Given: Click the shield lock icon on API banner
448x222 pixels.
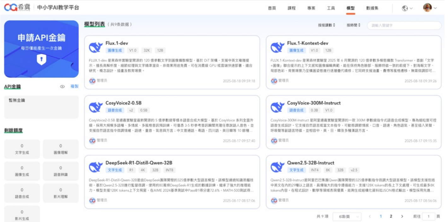Looking at the screenshot, I should click(41, 60).
